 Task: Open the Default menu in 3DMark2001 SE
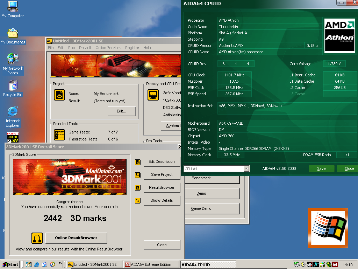[x=85, y=48]
